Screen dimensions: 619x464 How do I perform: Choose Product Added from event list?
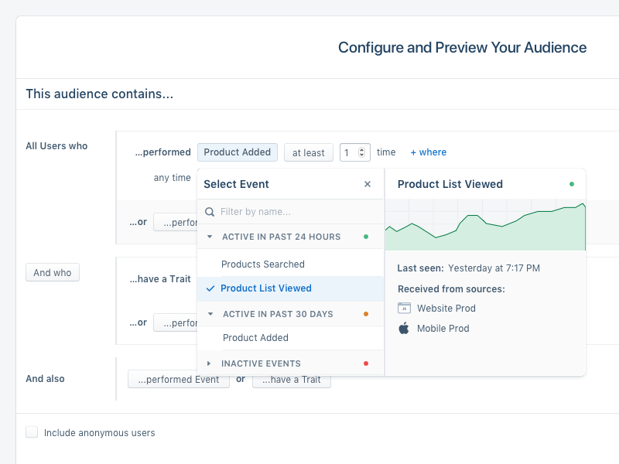[255, 338]
